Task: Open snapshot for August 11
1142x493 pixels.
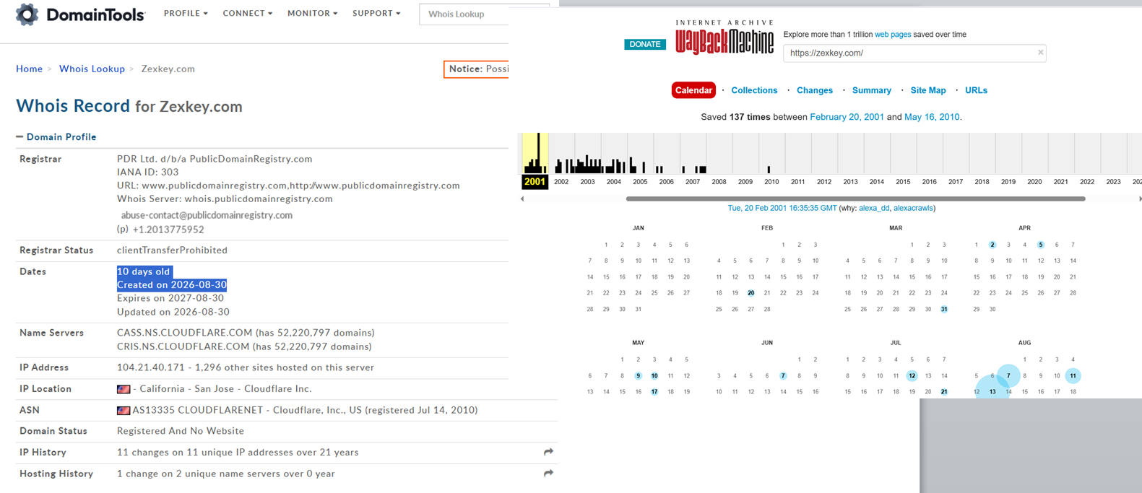Action: [1073, 376]
